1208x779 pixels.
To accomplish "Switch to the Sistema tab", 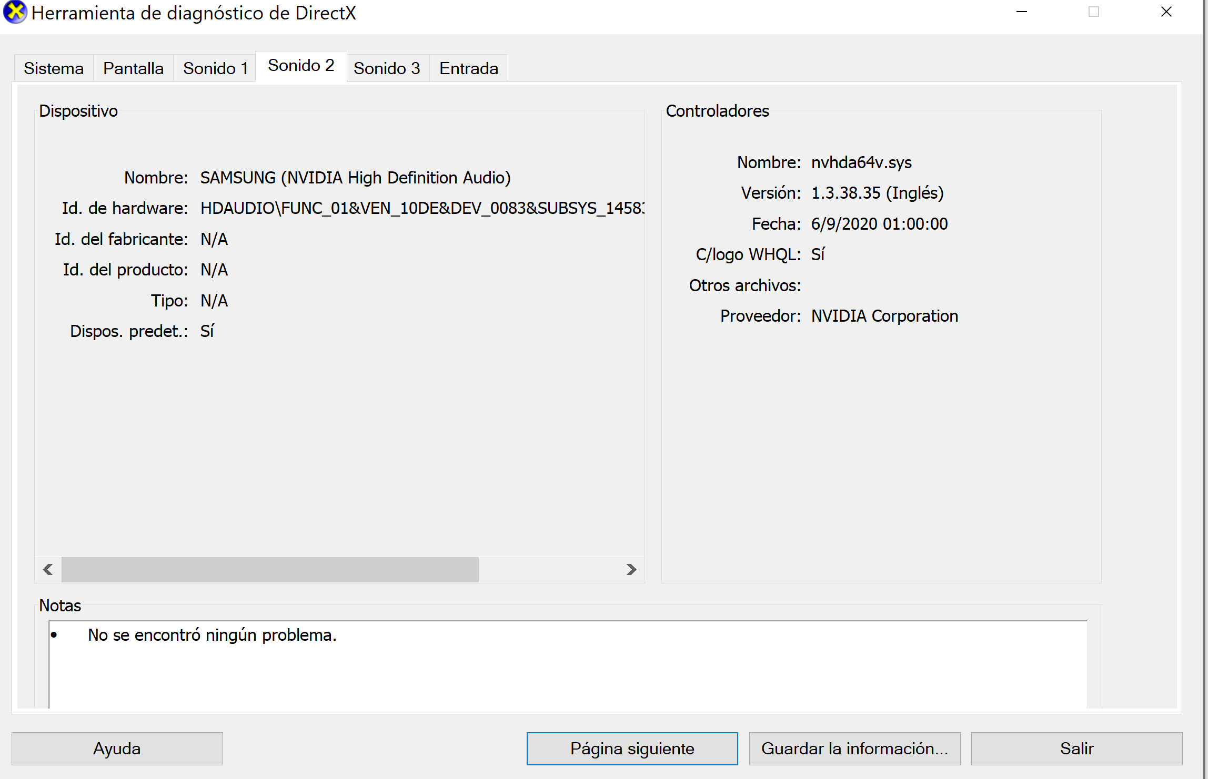I will pyautogui.click(x=54, y=68).
